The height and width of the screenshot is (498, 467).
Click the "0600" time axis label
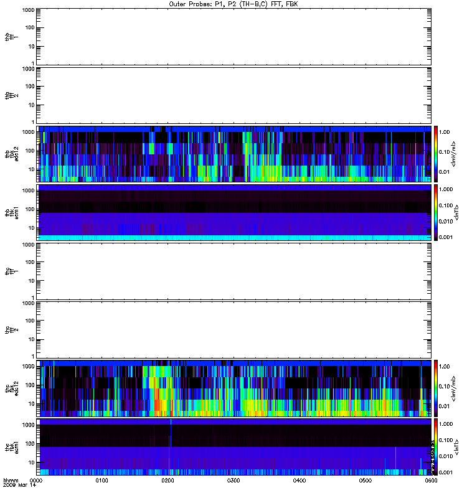pyautogui.click(x=431, y=481)
